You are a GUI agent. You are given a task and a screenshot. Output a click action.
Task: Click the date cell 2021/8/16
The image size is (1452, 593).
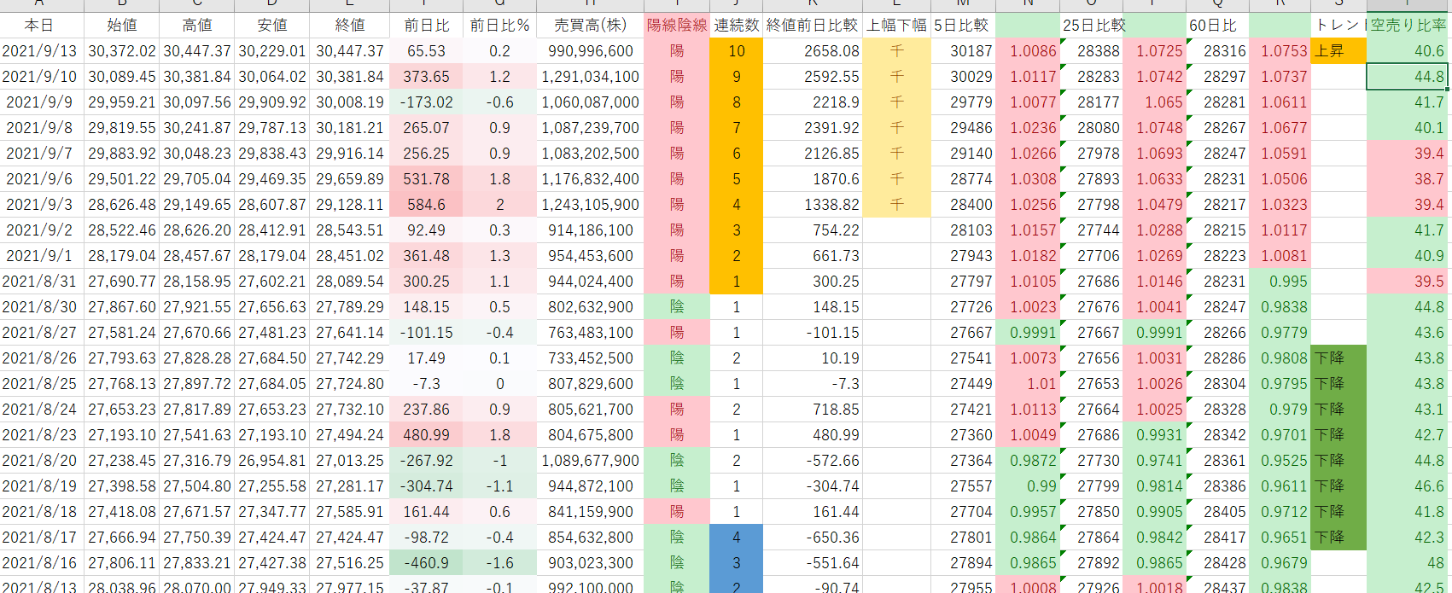point(42,563)
